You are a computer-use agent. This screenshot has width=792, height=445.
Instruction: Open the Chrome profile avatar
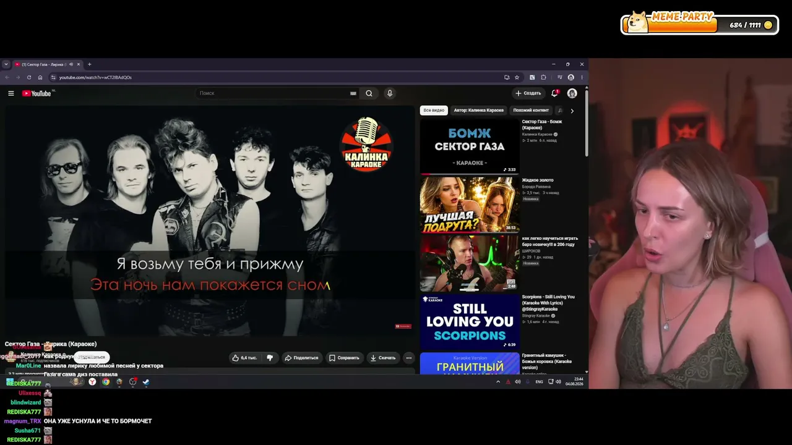pos(570,77)
